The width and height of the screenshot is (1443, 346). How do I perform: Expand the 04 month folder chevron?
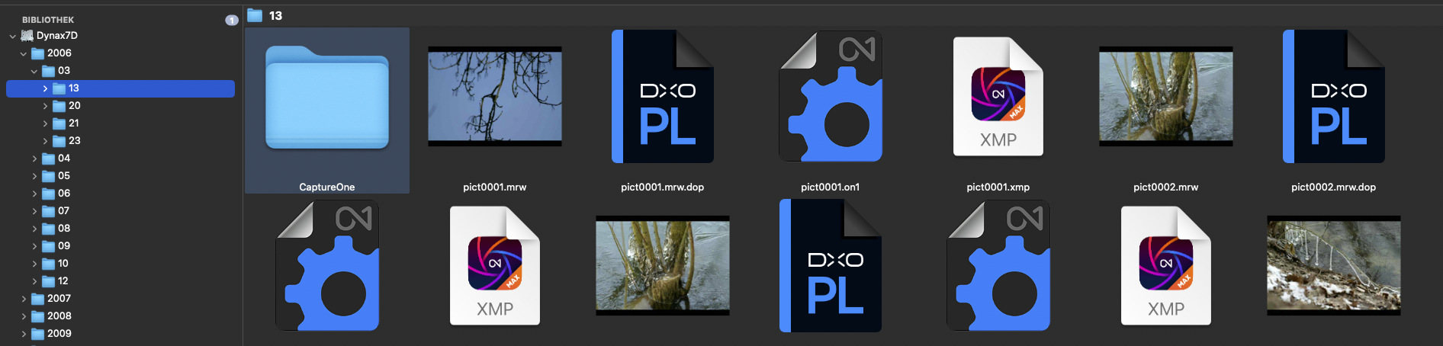click(x=34, y=159)
